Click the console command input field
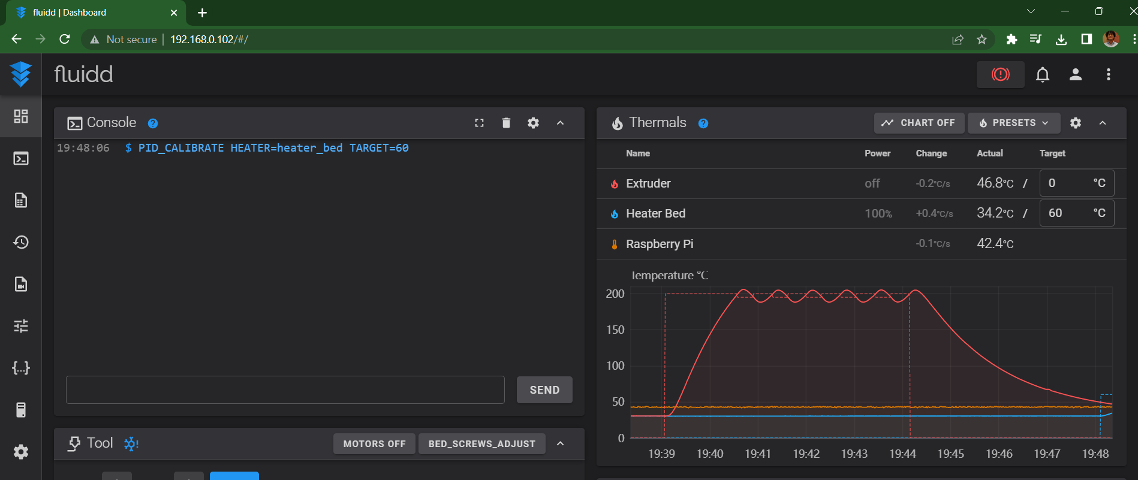 pos(285,390)
